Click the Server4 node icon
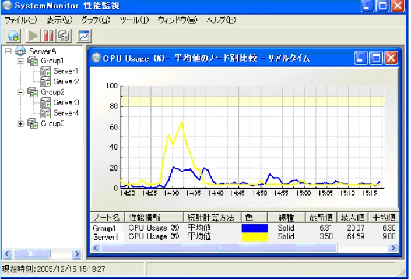Viewport: 411px width, 280px height. (x=45, y=113)
